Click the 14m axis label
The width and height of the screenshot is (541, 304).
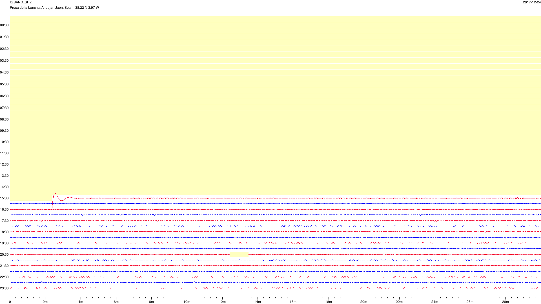258,302
